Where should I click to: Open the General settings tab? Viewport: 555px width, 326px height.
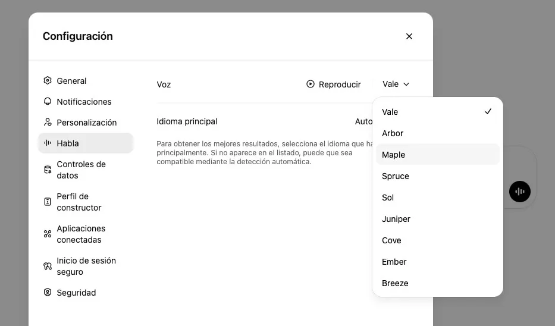pos(86,81)
